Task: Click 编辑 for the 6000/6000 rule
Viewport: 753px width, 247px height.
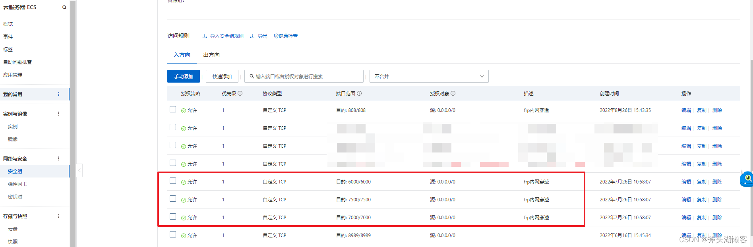Action: (686, 182)
